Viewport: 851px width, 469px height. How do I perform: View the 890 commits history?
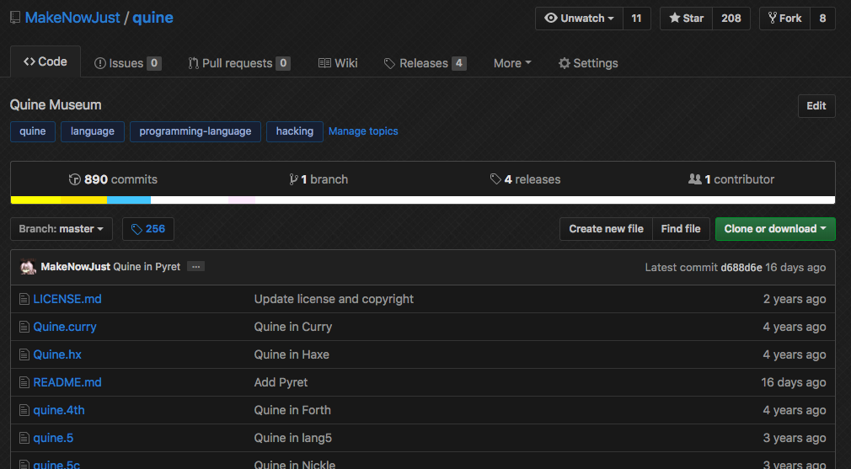tap(113, 179)
